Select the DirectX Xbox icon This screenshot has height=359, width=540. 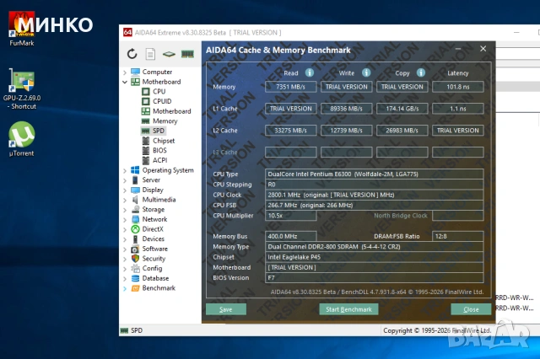pos(135,229)
